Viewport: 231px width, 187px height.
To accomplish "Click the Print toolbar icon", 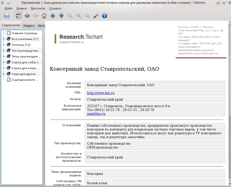I will tap(7, 16).
